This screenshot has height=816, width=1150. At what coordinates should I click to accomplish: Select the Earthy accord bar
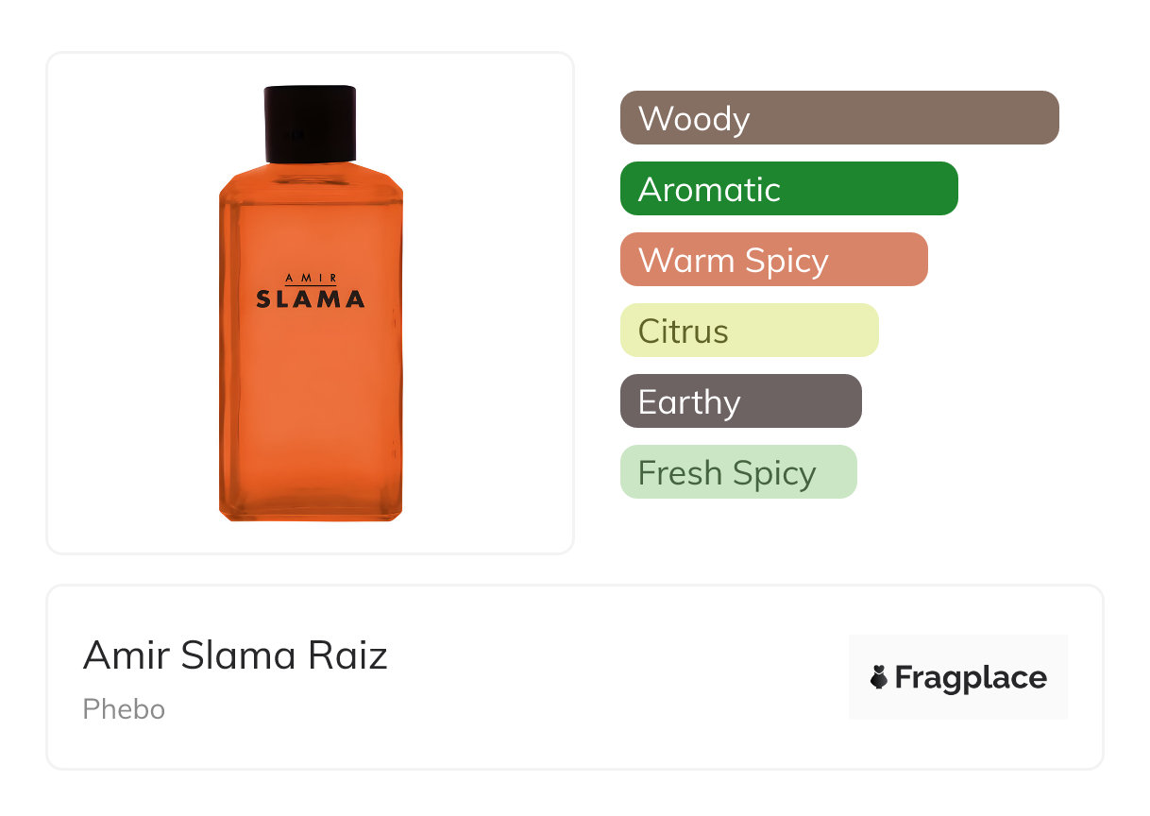click(740, 401)
